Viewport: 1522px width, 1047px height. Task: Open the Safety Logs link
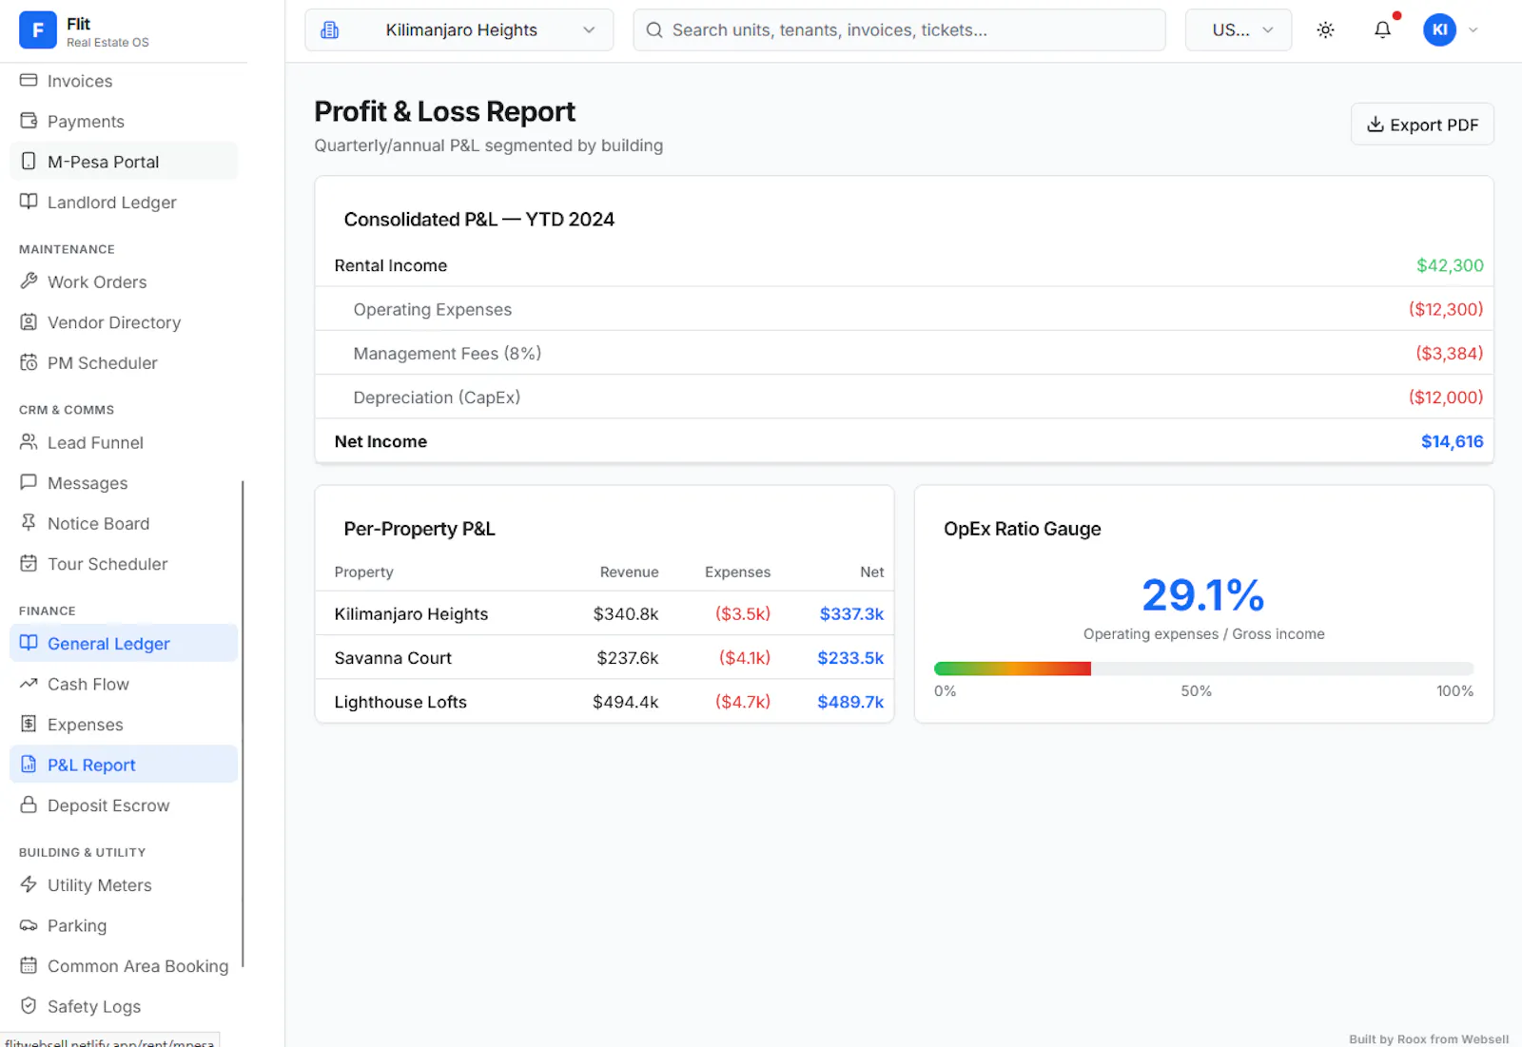coord(124,1006)
